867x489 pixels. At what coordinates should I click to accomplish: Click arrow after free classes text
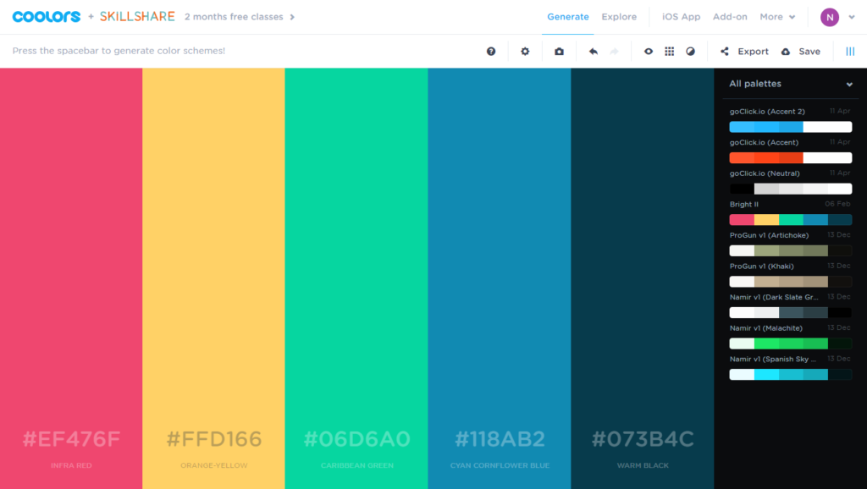pos(292,17)
